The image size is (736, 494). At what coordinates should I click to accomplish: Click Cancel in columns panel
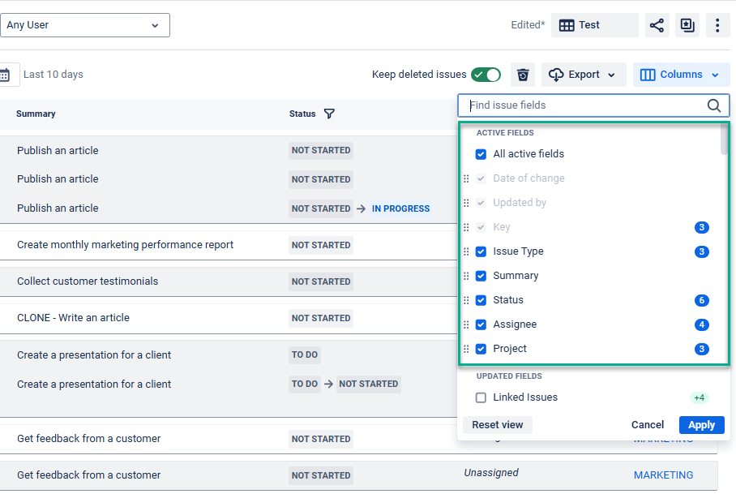click(x=648, y=425)
